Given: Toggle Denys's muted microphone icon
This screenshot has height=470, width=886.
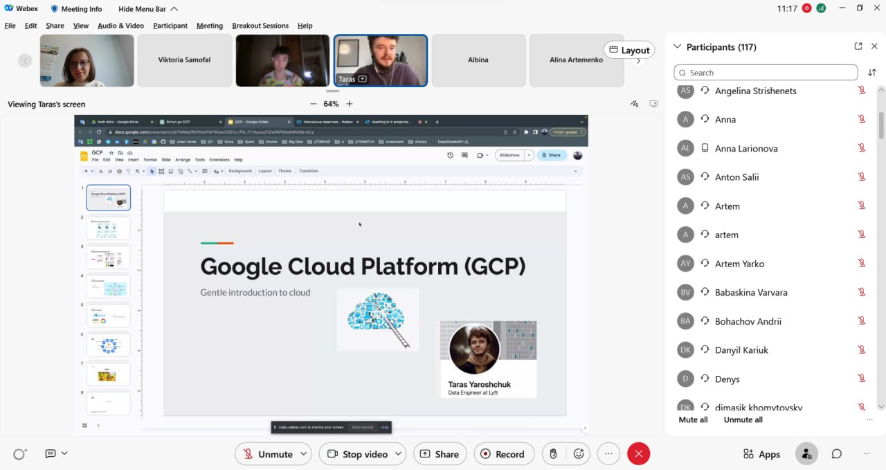Looking at the screenshot, I should tap(862, 379).
